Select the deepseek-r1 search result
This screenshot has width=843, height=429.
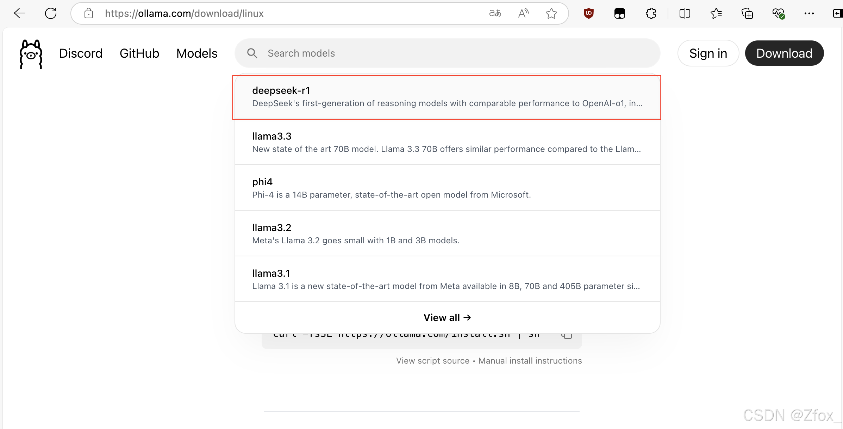(x=447, y=97)
